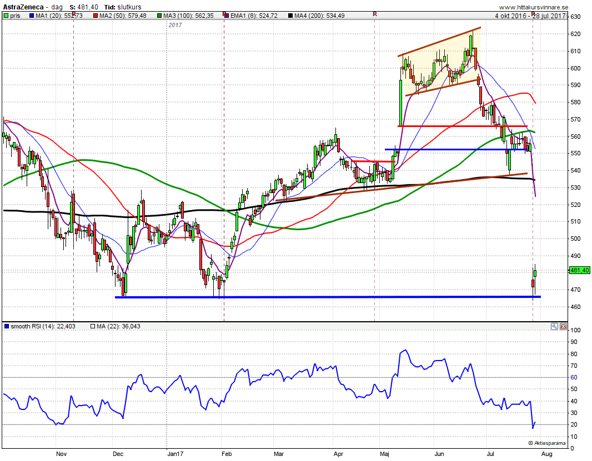Click the blue MA1 (20) legend swatch
This screenshot has height=461, width=592.
pyautogui.click(x=32, y=16)
